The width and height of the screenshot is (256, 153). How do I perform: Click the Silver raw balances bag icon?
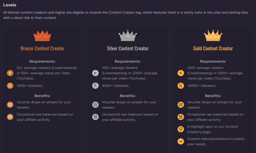tap(95, 117)
